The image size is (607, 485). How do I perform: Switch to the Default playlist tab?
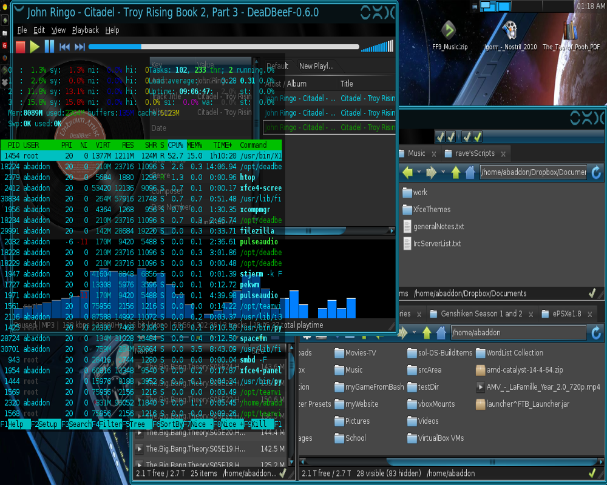277,66
